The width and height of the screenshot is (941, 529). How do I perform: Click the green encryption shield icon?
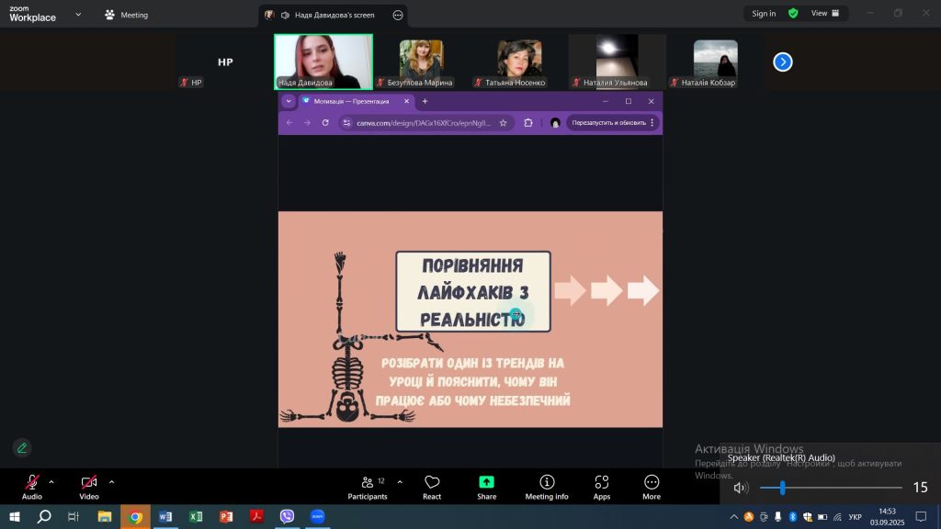(x=793, y=13)
